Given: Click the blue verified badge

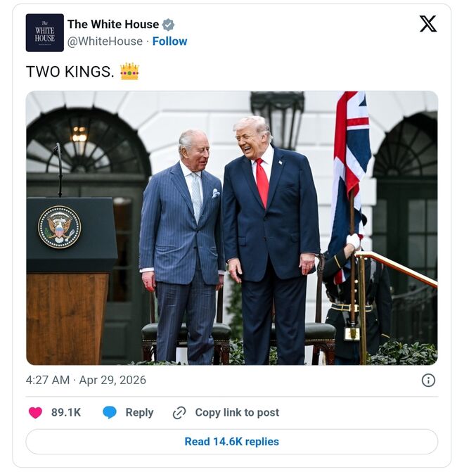Looking at the screenshot, I should [168, 25].
